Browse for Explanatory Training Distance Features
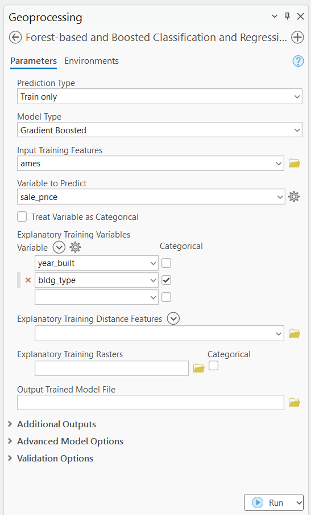The image size is (311, 515). [295, 333]
